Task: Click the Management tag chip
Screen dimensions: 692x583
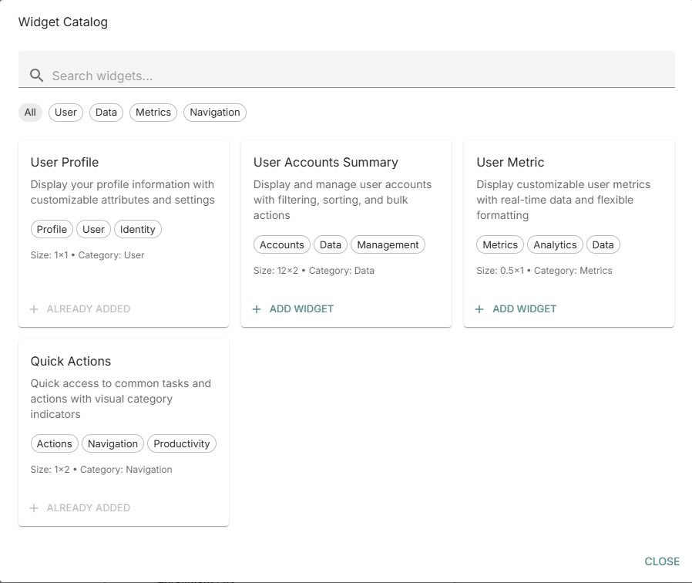Action: (x=388, y=244)
